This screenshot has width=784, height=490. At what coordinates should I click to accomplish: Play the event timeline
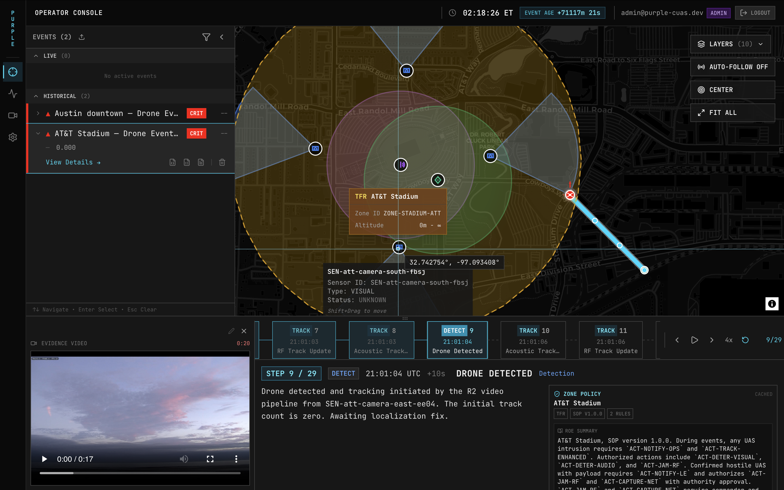[x=694, y=340]
